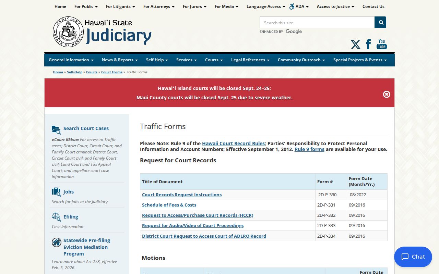This screenshot has width=439, height=274.
Task: Follow the Rule 9 forms link
Action: coord(309,149)
